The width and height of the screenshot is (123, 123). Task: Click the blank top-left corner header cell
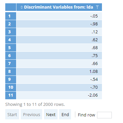click(11, 7)
